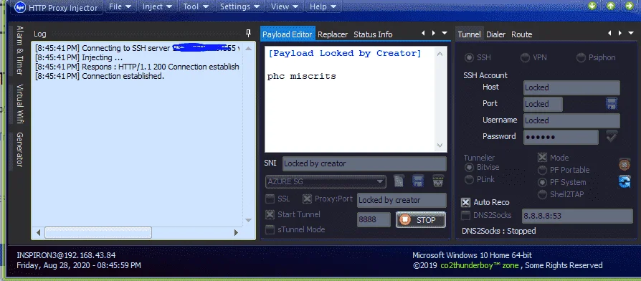This screenshot has height=281, width=641.
Task: Click the password show checkmark icon
Action: click(612, 136)
